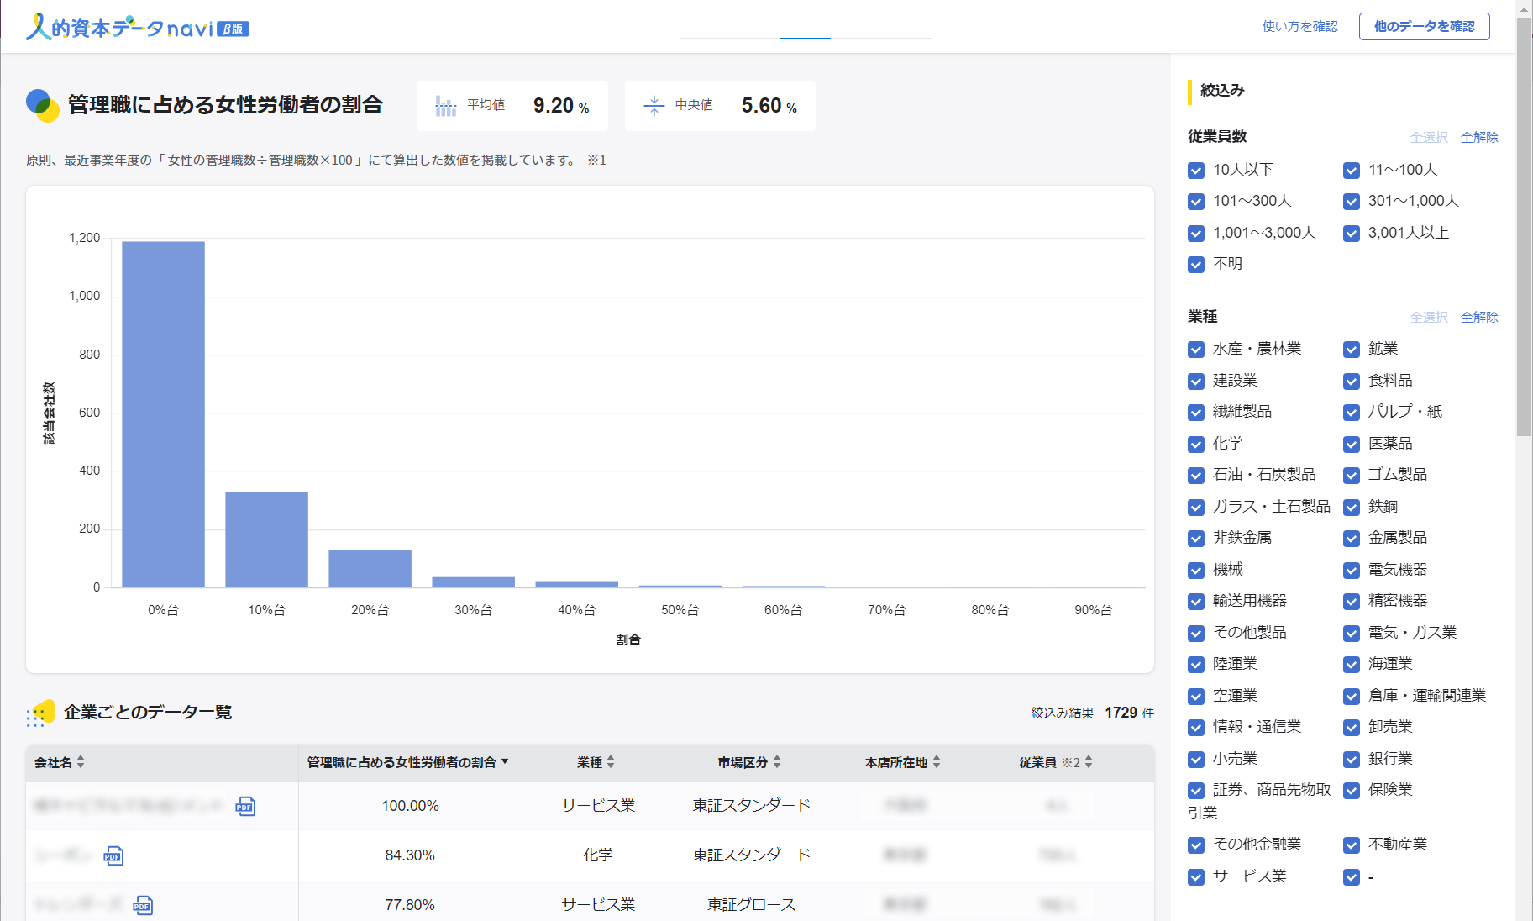The image size is (1533, 921).
Task: Click the 企業ごとのデータ一覧 section icon
Action: tap(40, 713)
